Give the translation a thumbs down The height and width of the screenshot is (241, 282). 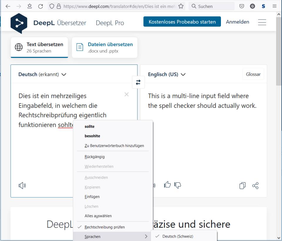(x=178, y=185)
